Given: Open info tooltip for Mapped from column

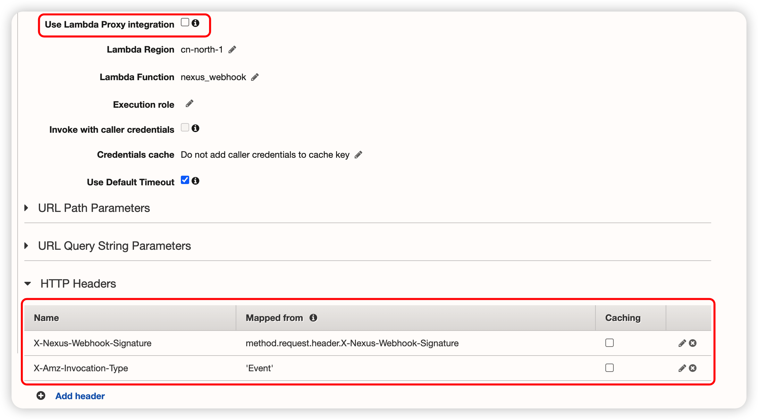Looking at the screenshot, I should 313,318.
